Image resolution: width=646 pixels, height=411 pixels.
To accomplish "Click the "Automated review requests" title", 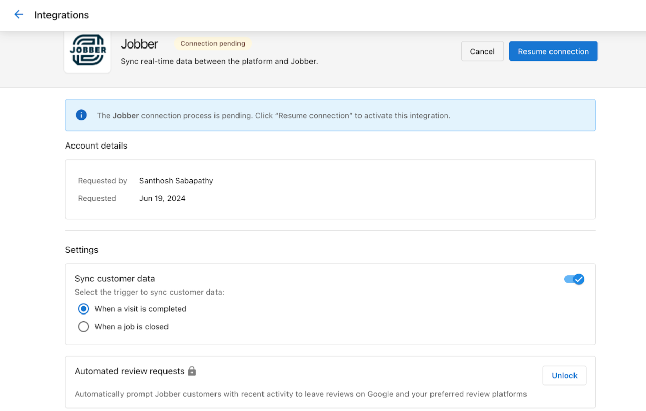I will click(x=129, y=371).
